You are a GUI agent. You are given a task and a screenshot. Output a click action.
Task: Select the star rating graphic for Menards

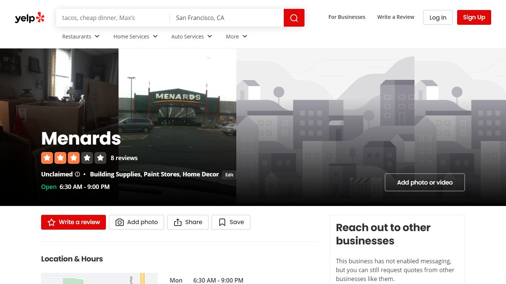74,158
